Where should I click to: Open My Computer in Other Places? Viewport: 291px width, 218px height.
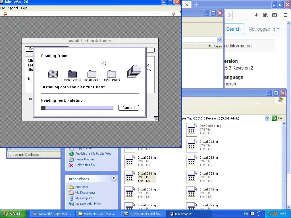click(84, 198)
